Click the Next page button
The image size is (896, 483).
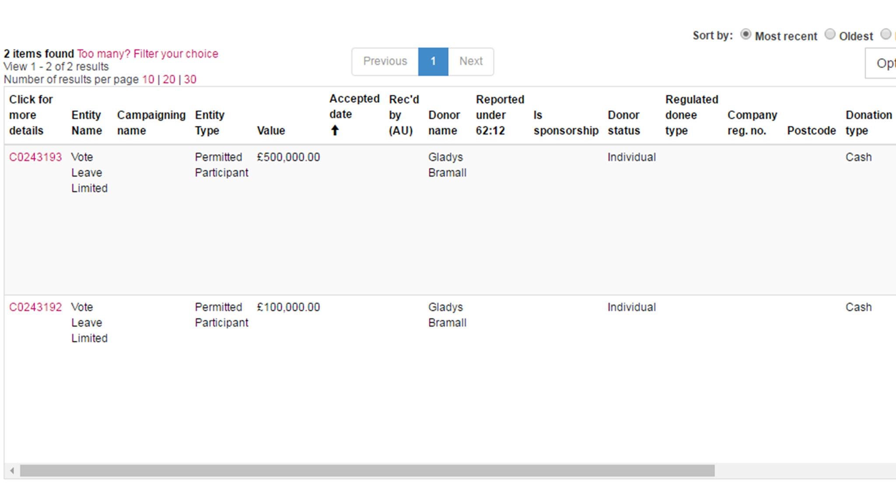(x=472, y=60)
